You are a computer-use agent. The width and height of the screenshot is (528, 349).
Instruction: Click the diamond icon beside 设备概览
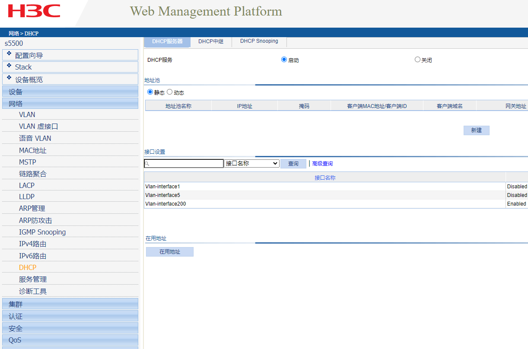click(x=9, y=78)
